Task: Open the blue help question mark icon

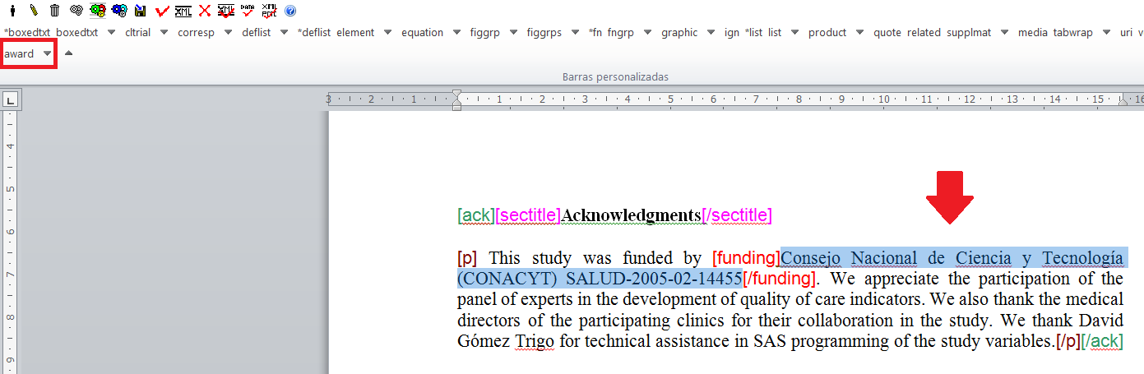Action: click(x=290, y=11)
